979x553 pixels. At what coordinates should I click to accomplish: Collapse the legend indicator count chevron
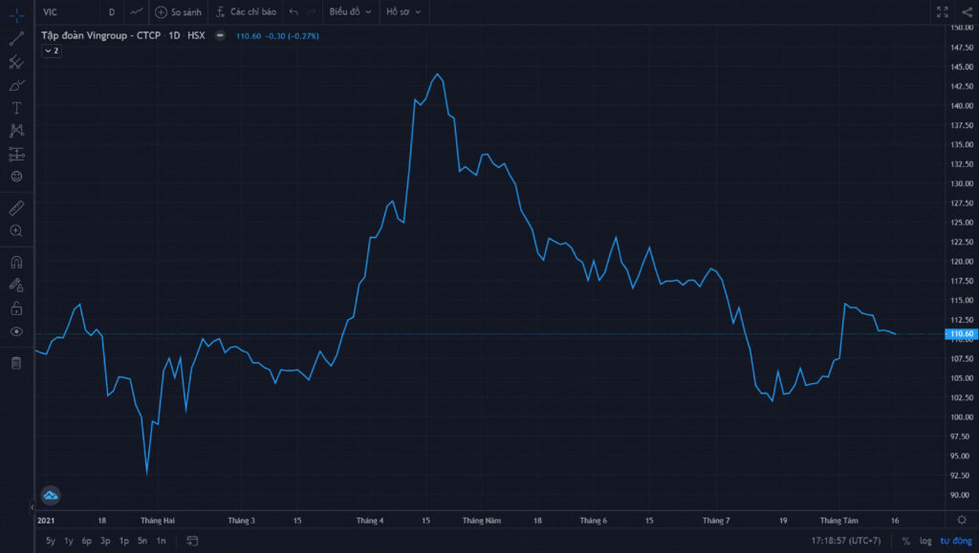pos(52,51)
